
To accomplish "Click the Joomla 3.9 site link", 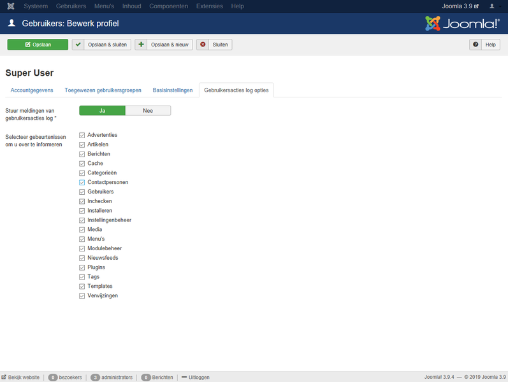I will coord(460,6).
